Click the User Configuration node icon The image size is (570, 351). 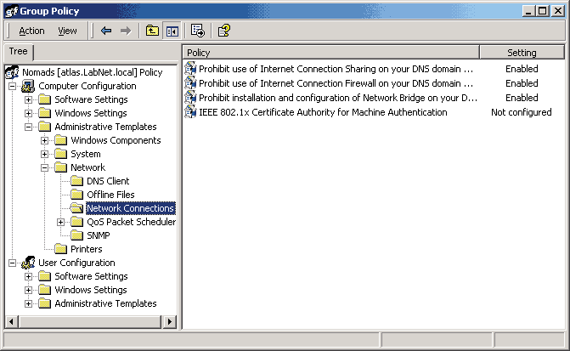[x=29, y=263]
